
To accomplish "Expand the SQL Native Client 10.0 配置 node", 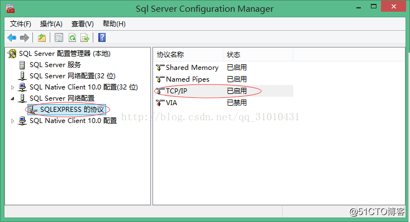I will point(12,121).
